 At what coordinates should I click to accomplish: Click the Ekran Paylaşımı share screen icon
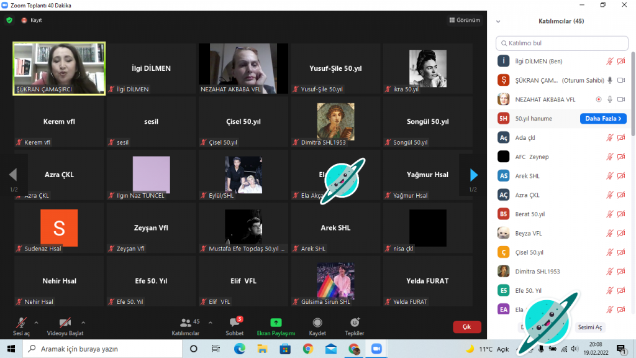276,323
